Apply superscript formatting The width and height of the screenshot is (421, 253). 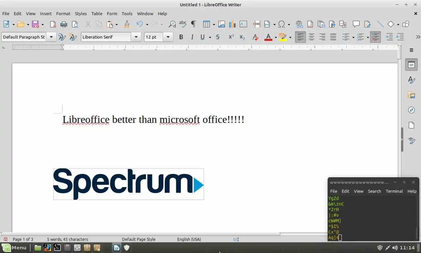pyautogui.click(x=231, y=37)
